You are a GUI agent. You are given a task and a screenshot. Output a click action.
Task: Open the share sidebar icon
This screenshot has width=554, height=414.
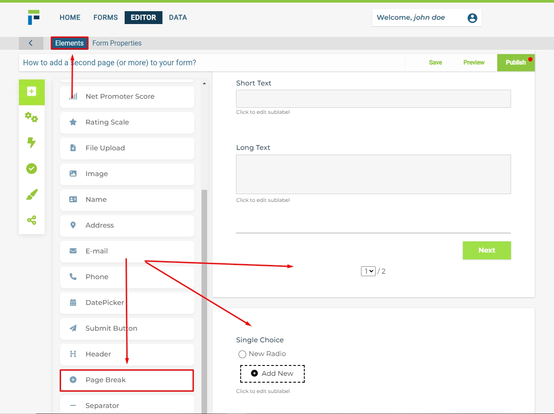click(31, 220)
